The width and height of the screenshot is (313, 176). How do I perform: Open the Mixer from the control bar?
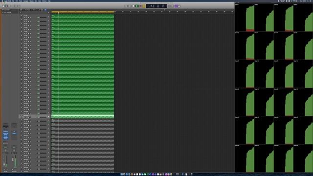(16, 6)
